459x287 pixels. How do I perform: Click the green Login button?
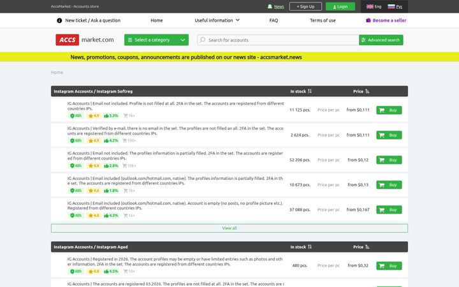click(x=340, y=6)
